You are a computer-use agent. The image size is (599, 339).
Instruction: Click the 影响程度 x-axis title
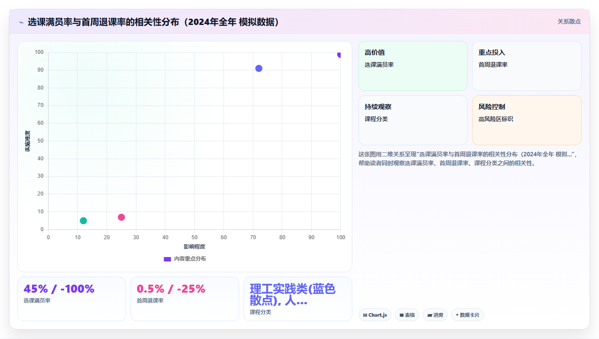[x=194, y=247]
